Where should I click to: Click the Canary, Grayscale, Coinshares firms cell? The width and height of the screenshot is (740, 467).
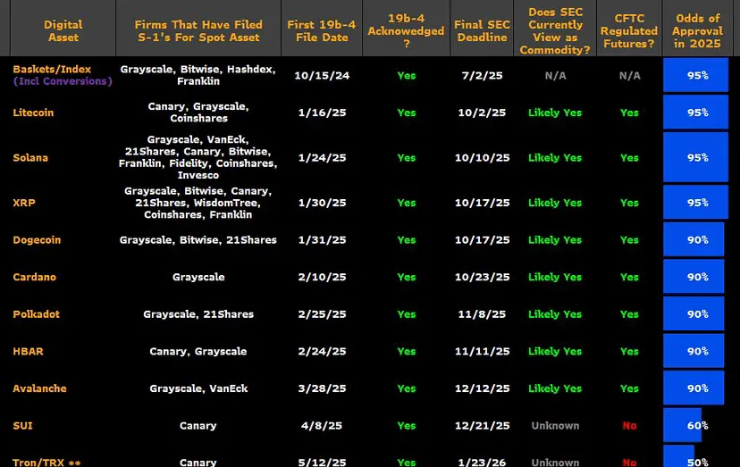pyautogui.click(x=198, y=113)
